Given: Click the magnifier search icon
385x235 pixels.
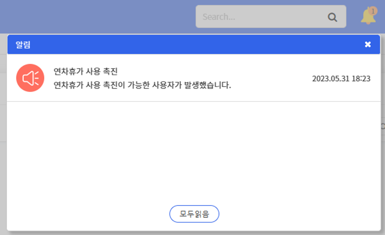Looking at the screenshot, I should [x=332, y=17].
